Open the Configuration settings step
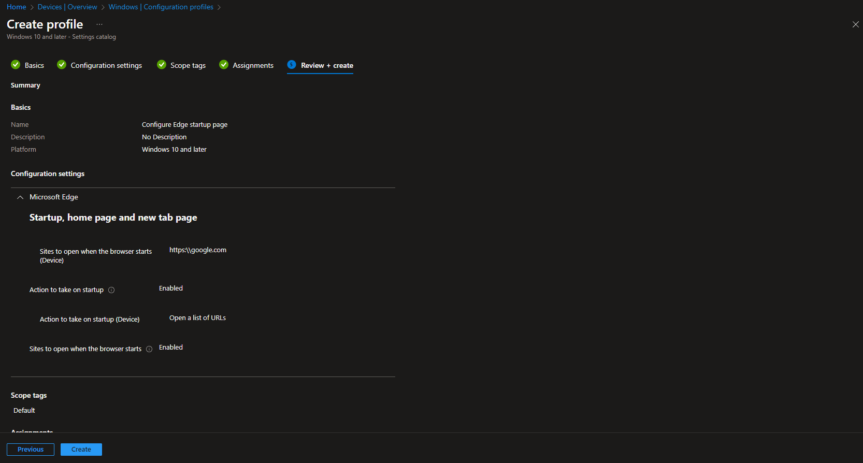This screenshot has width=863, height=463. pos(106,65)
